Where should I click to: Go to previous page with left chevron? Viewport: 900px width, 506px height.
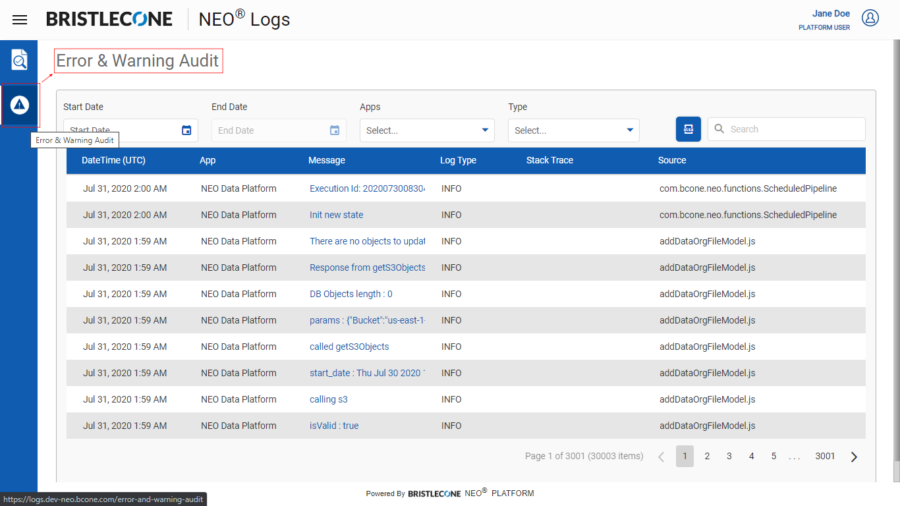(x=661, y=457)
